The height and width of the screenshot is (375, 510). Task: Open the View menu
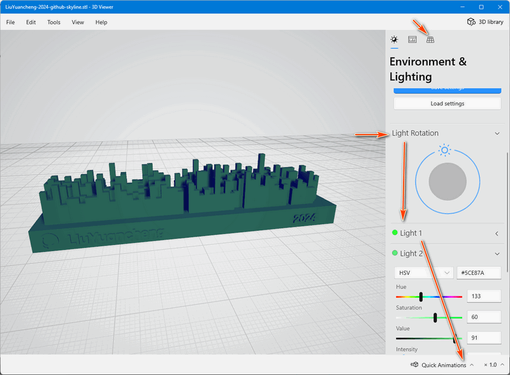78,22
